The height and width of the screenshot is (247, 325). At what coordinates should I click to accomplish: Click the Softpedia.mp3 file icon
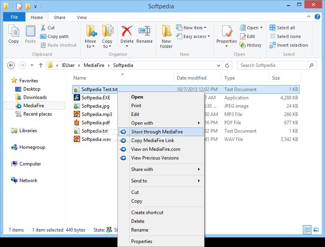point(76,114)
